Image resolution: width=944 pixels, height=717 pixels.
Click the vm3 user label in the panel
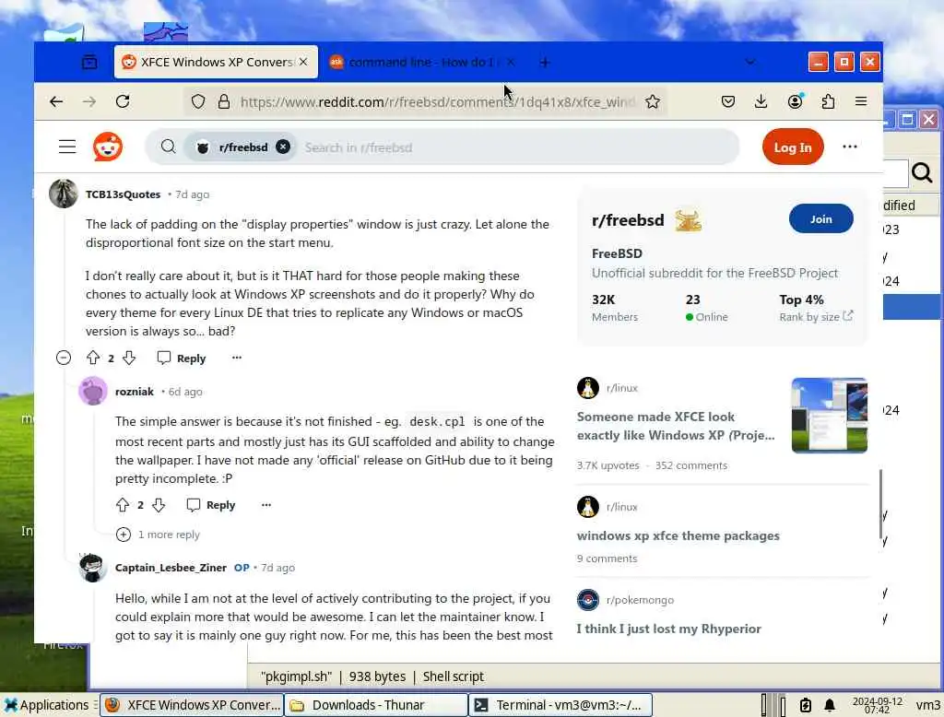click(x=927, y=705)
